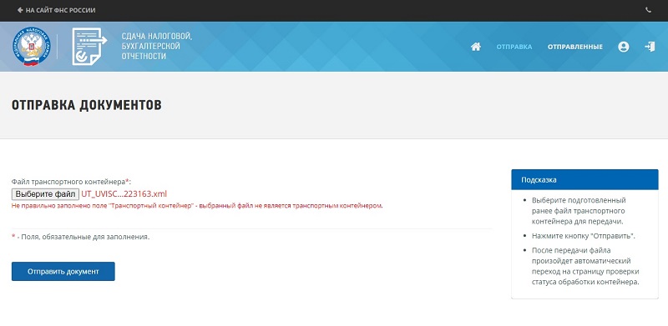Click the Отправить документ button
The height and width of the screenshot is (326, 668).
tap(63, 272)
